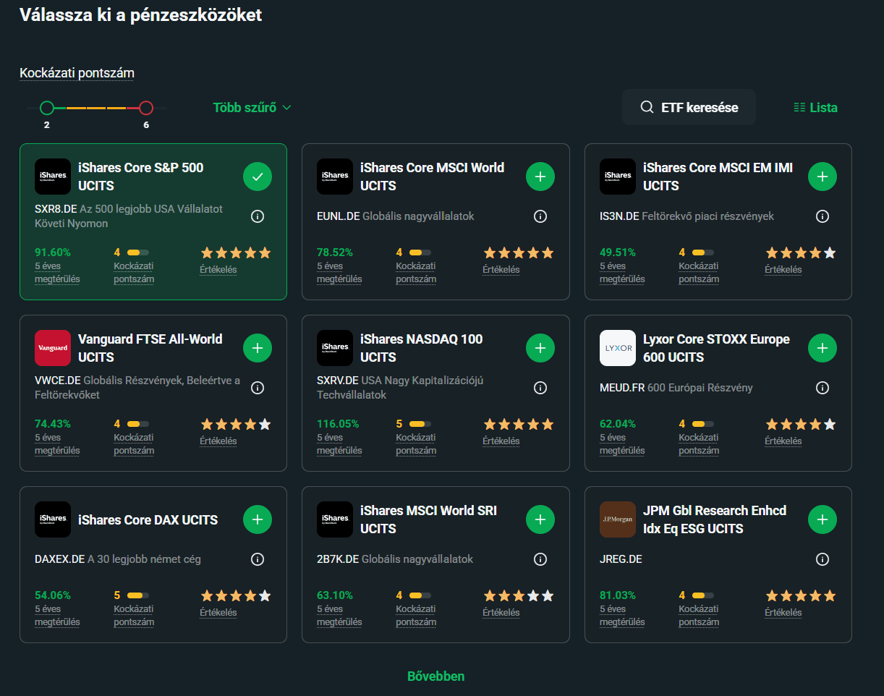Click Bővebben to load more ETFs
Screen dimensions: 884x696
point(435,676)
